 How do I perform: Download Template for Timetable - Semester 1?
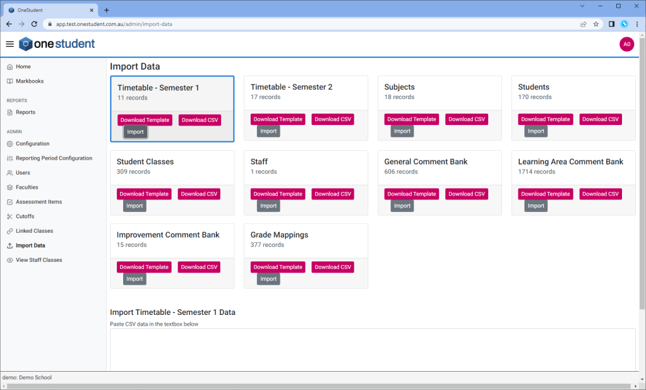click(x=145, y=120)
